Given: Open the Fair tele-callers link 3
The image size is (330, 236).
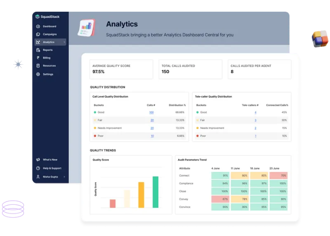Looking at the screenshot, I should pyautogui.click(x=256, y=120).
